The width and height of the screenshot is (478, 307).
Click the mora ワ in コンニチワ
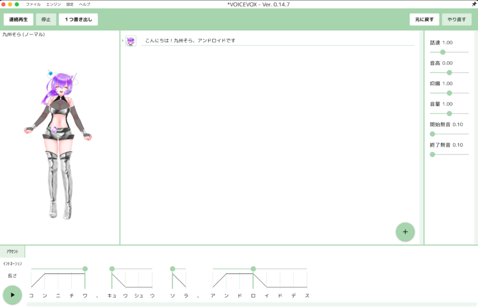(85, 295)
